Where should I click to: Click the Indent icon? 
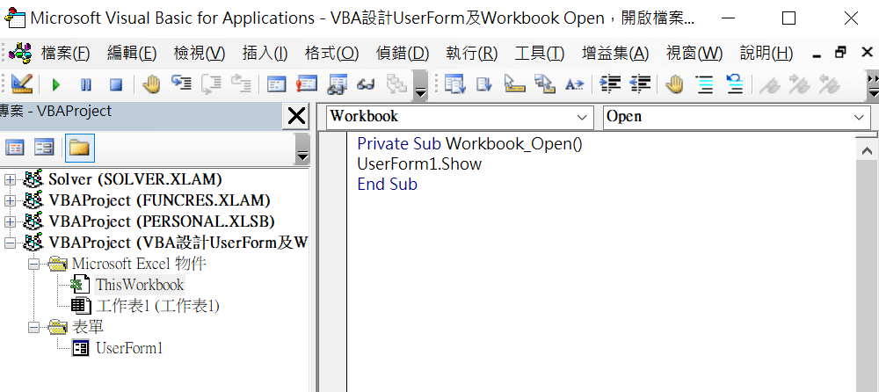click(610, 84)
